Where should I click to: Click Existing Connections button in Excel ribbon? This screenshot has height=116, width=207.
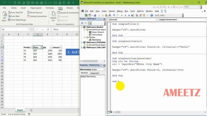37,16
